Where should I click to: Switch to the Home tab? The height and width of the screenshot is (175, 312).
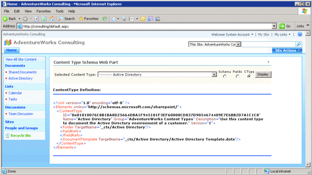11,50
